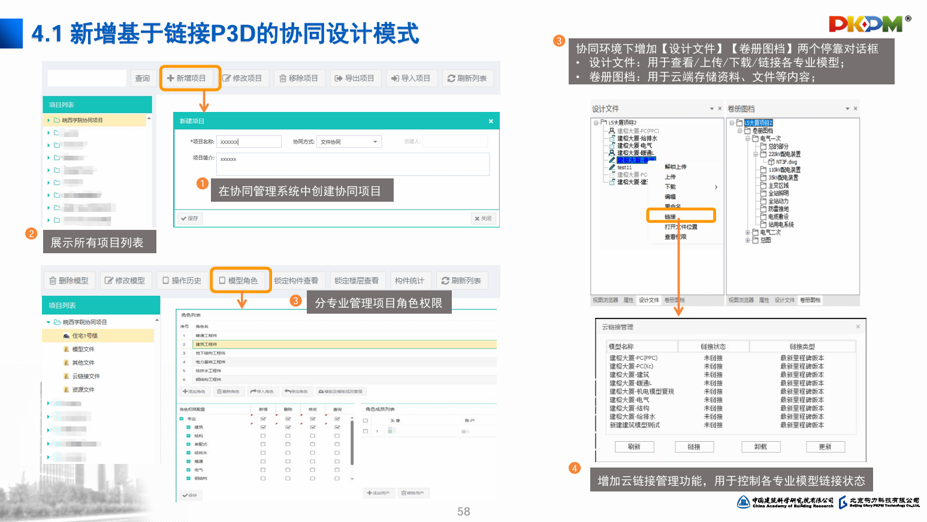Open the 修改模型 edit button
927x522 pixels.
click(125, 281)
